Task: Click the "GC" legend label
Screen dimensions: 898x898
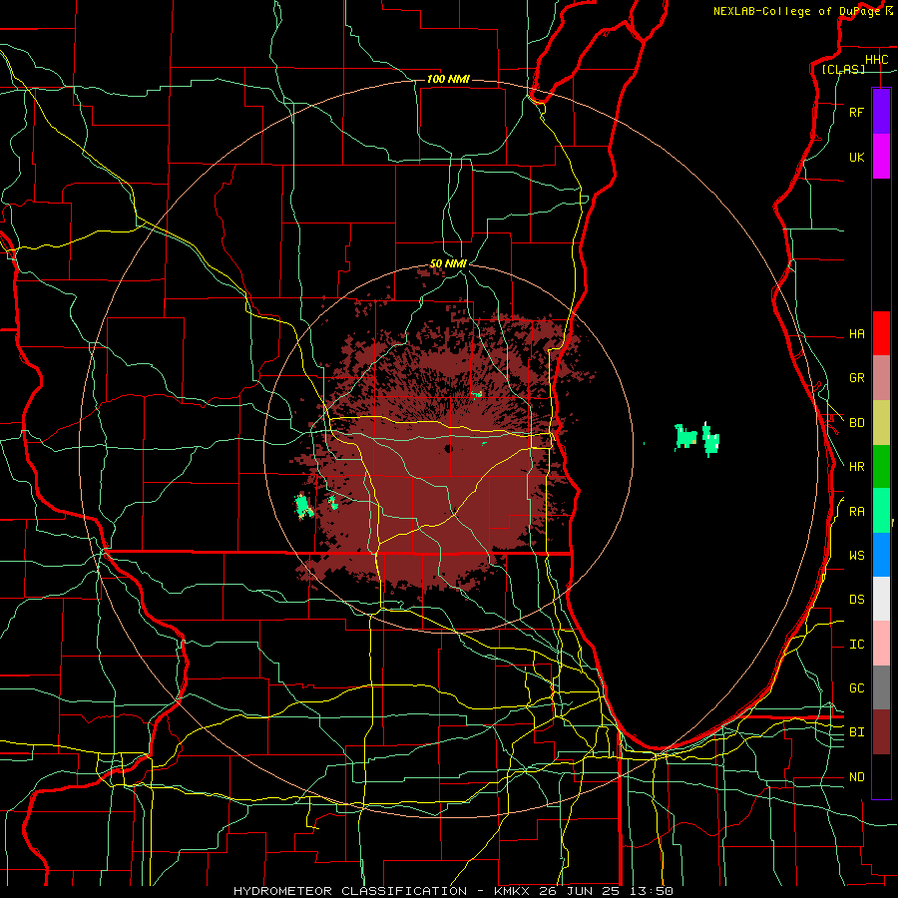Action: click(x=856, y=688)
